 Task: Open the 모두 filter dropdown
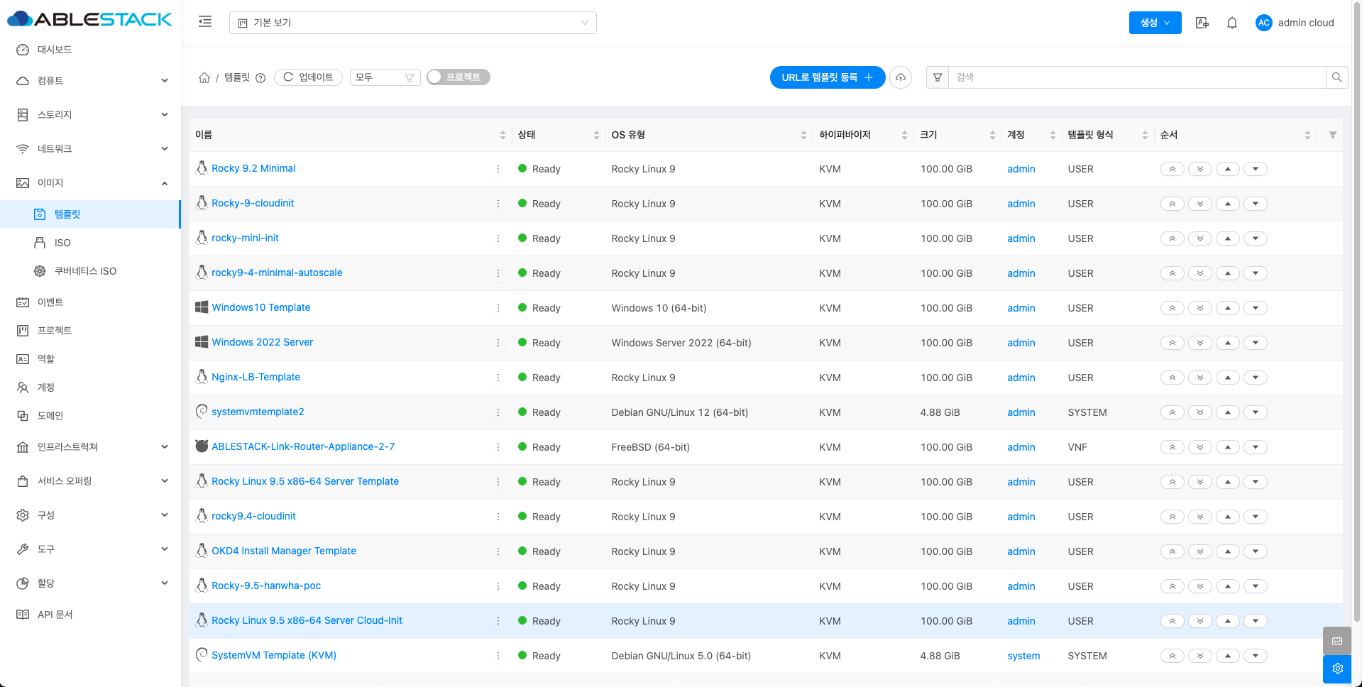click(385, 77)
